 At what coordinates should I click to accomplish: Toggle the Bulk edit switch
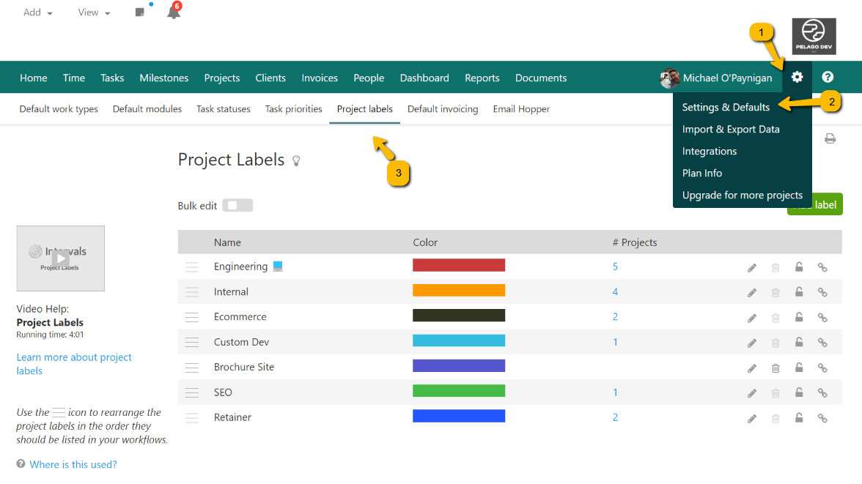(237, 206)
